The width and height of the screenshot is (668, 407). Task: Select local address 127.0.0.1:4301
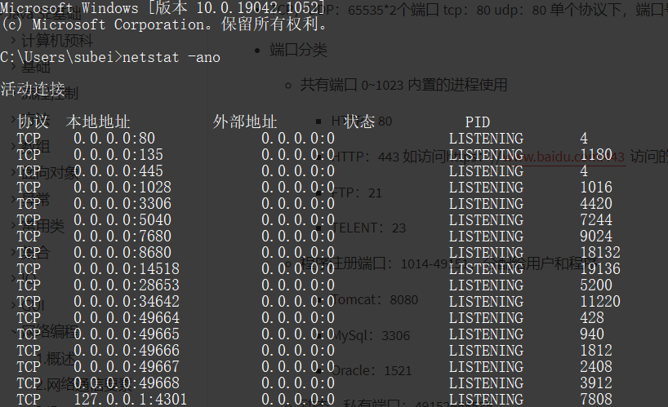click(131, 399)
